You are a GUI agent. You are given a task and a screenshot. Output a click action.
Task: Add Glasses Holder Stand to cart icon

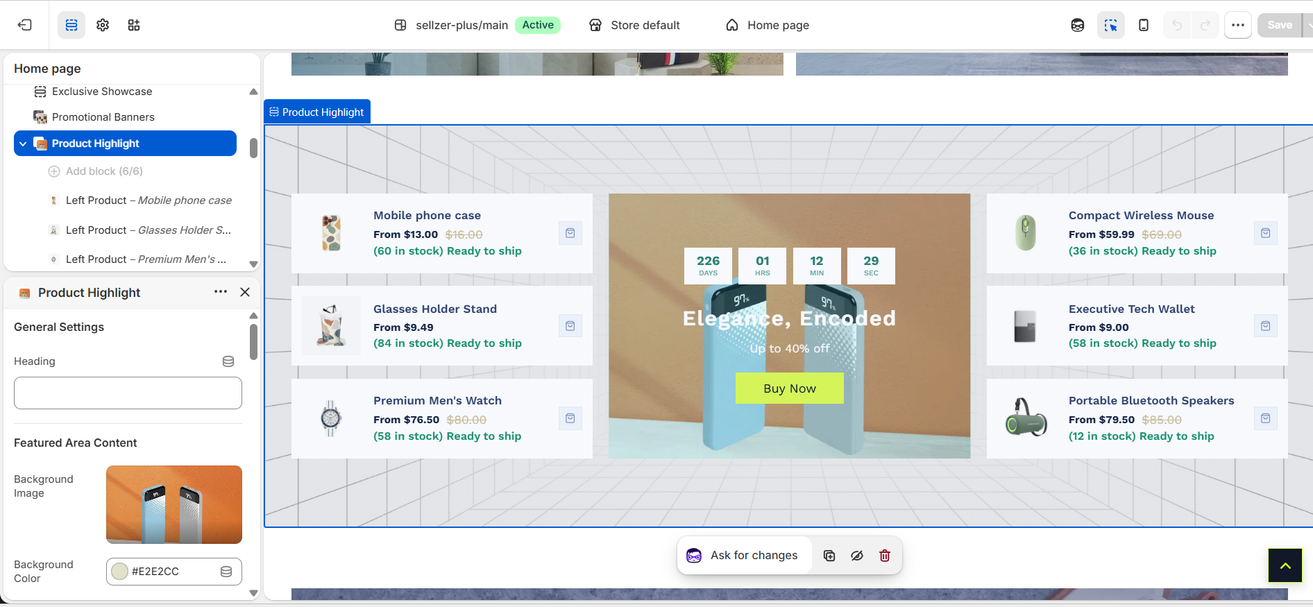click(x=570, y=326)
